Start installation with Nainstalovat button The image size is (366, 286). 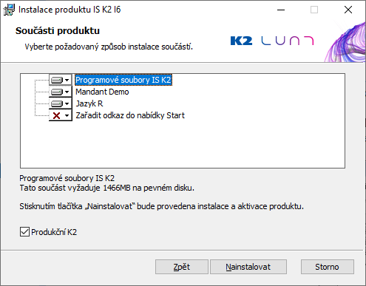pos(248,267)
